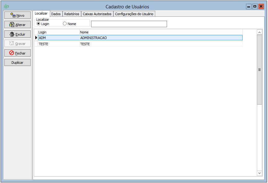
Task: Click the current row arrow indicator
Action: click(36, 38)
